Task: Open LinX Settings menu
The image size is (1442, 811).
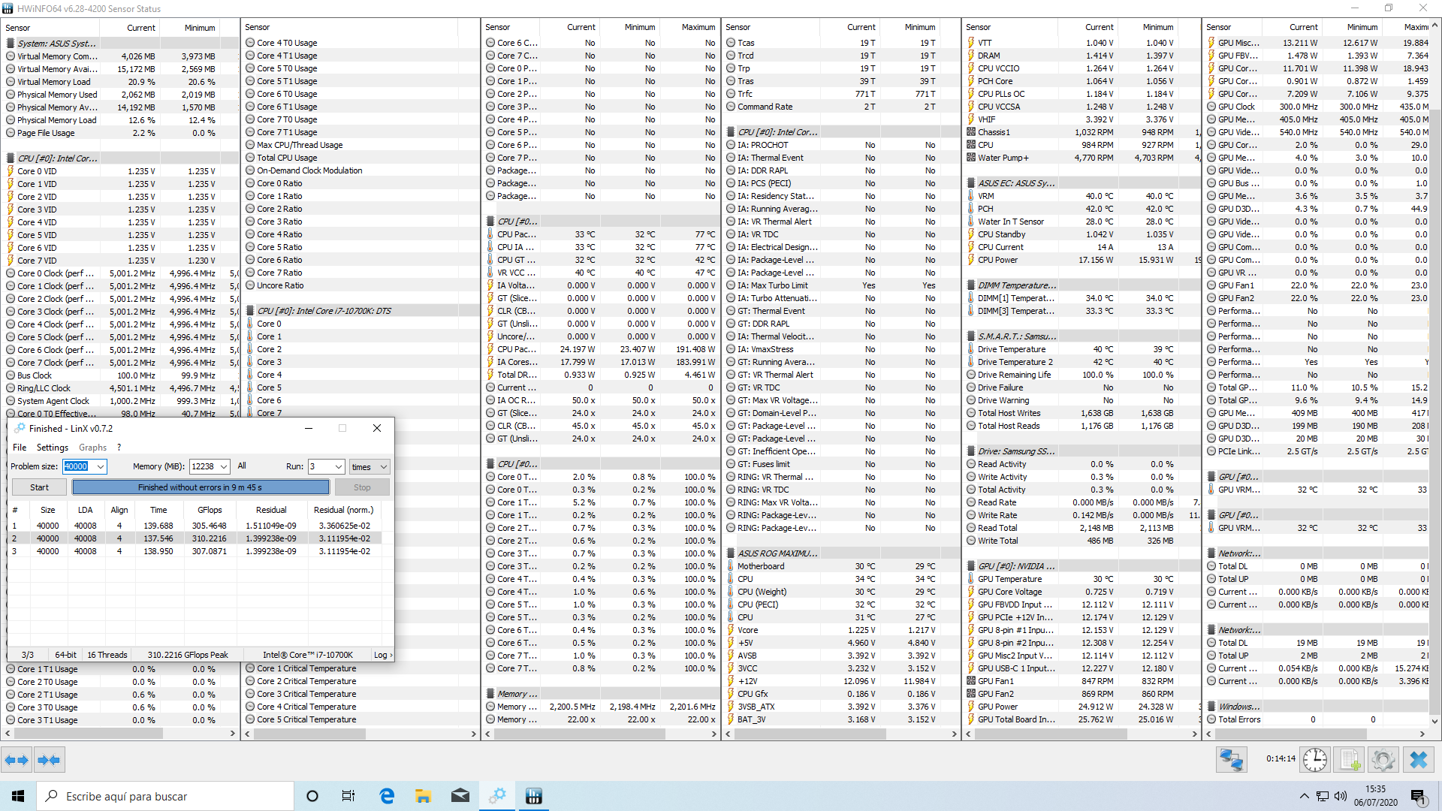Action: point(52,448)
